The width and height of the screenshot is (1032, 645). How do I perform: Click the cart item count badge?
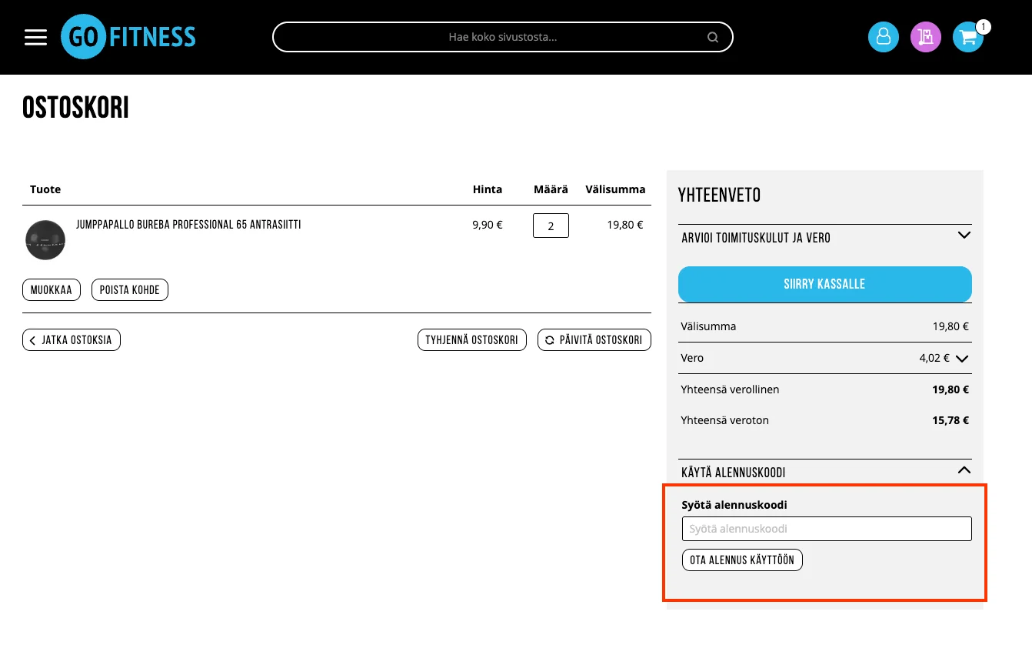click(x=983, y=27)
